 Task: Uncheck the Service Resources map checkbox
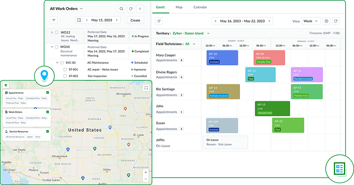pyautogui.click(x=48, y=131)
